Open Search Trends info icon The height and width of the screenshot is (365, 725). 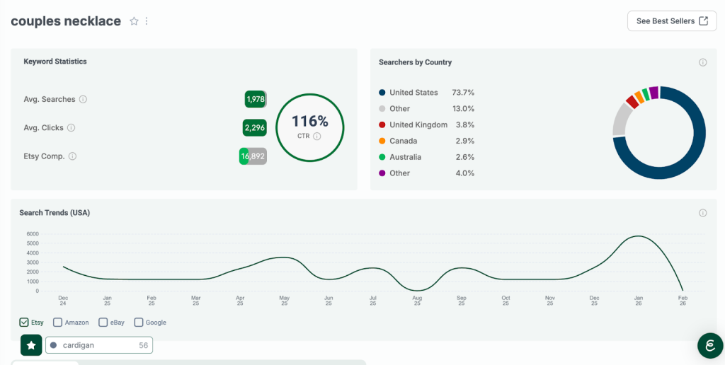click(702, 213)
